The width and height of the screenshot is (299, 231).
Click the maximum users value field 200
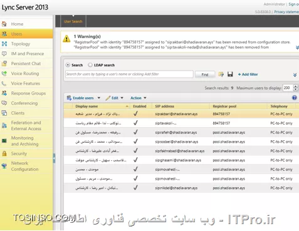coord(288,88)
